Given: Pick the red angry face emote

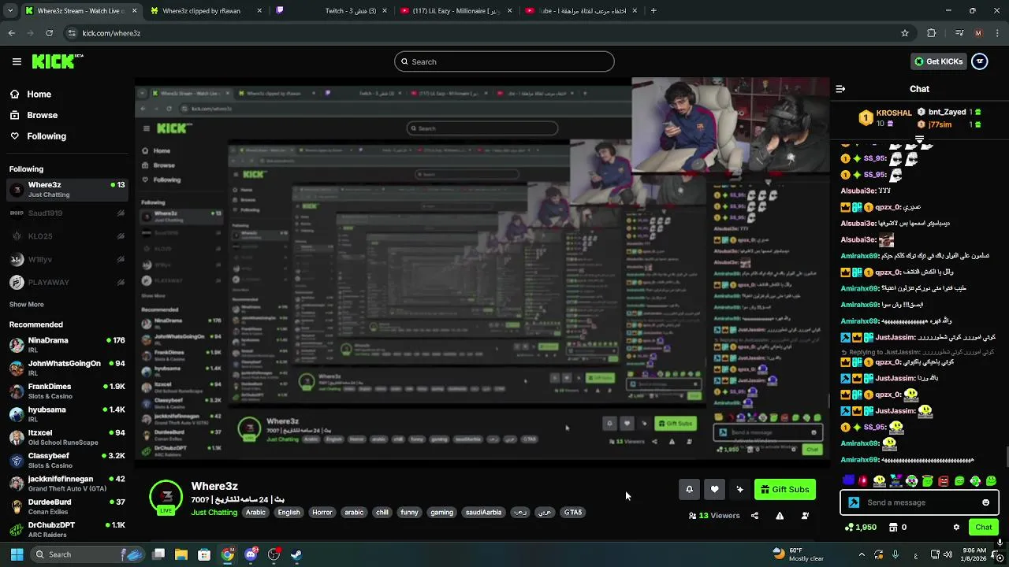Looking at the screenshot, I should 944,480.
